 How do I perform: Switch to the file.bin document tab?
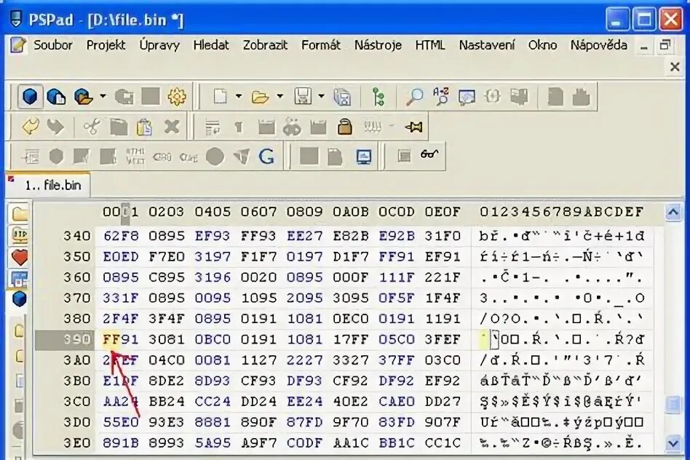[x=47, y=186]
